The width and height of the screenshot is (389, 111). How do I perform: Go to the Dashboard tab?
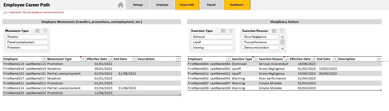coord(236,5)
